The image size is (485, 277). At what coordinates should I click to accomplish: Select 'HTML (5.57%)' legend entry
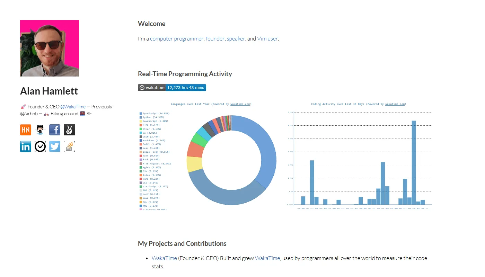[x=149, y=125]
